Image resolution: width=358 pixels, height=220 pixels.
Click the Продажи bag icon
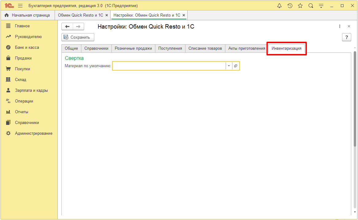8,58
